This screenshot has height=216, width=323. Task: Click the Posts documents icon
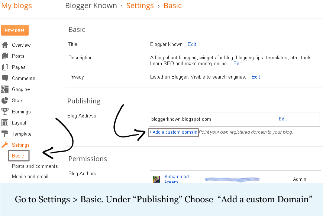[5, 56]
